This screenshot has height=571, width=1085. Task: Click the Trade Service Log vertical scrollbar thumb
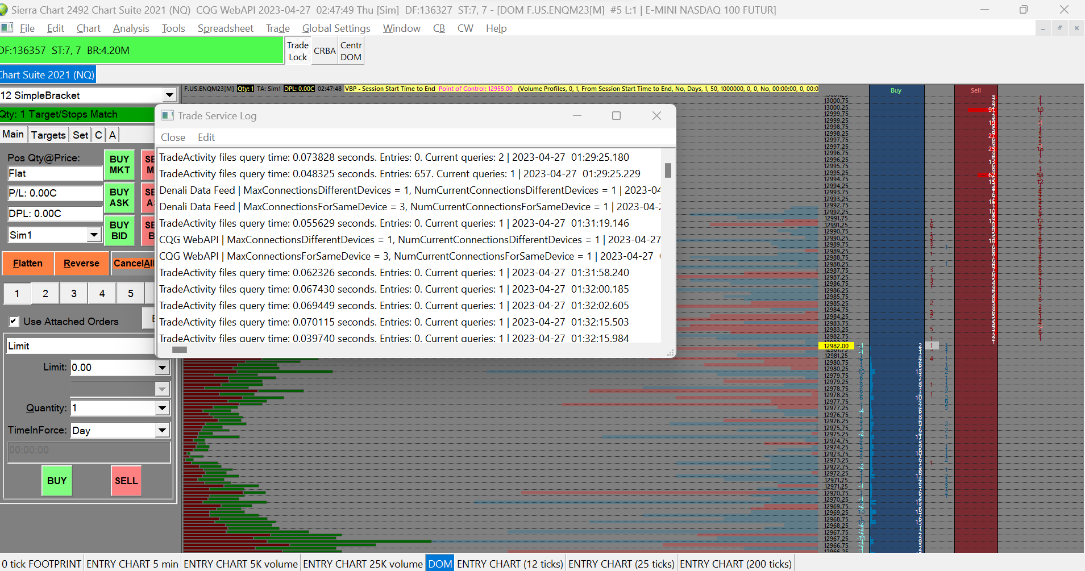click(668, 170)
